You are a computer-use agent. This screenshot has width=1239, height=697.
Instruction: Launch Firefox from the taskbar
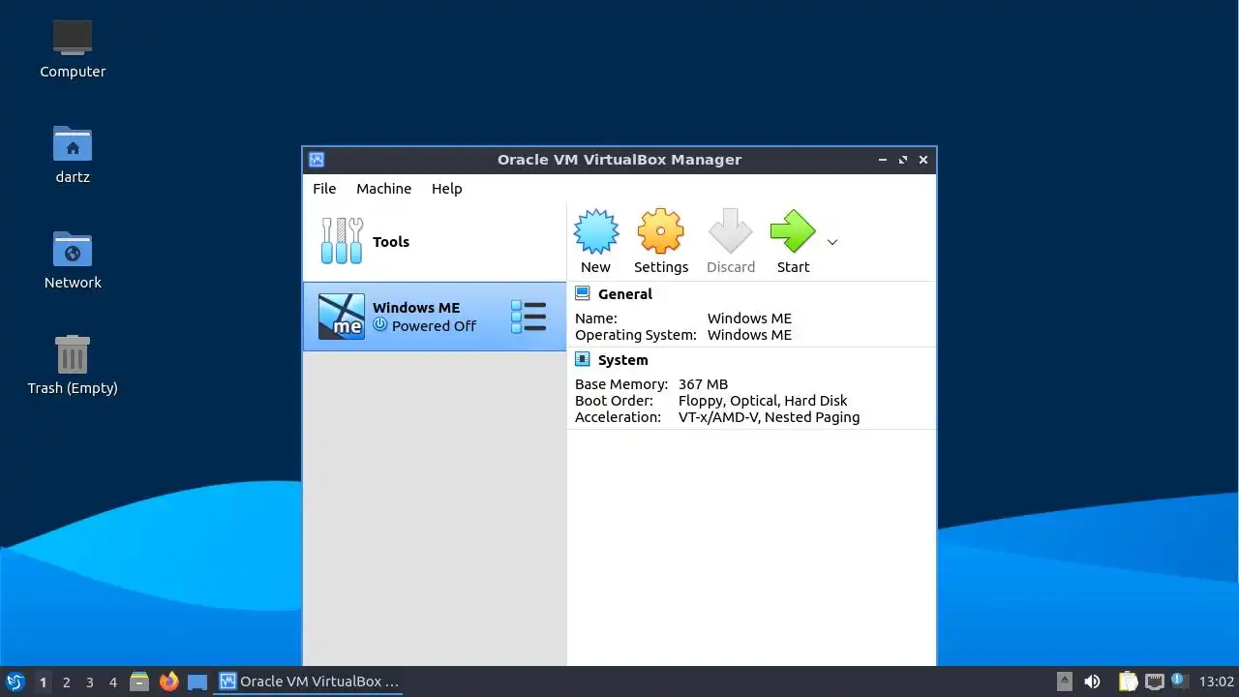click(168, 682)
